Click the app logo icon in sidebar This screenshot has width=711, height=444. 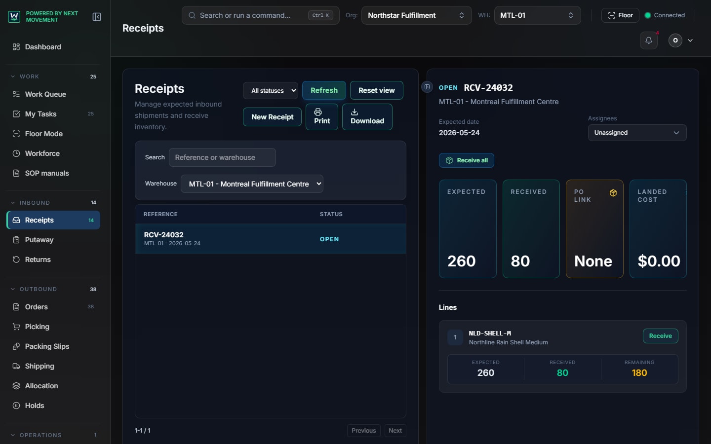(x=14, y=17)
